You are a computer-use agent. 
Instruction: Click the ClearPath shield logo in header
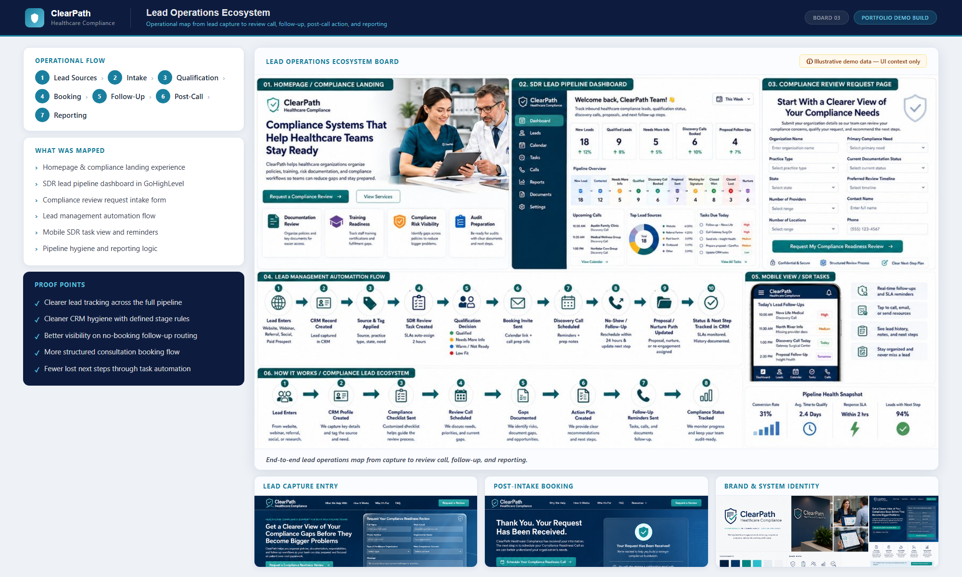[x=35, y=18]
